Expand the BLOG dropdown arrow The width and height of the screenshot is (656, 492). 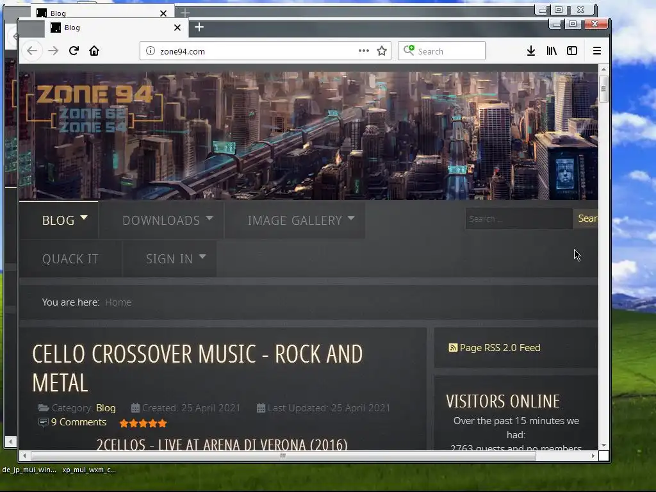(x=84, y=218)
